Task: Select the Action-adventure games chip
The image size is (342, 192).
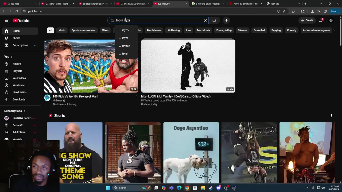Action: 316,30
